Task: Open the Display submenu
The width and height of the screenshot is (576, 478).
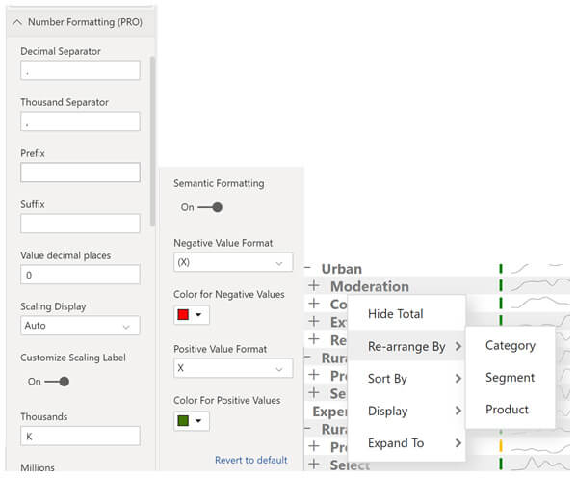Action: click(x=406, y=411)
